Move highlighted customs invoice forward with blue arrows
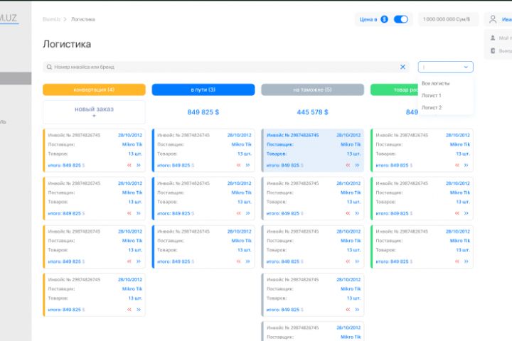Image resolution: width=512 pixels, height=341 pixels. (x=357, y=165)
